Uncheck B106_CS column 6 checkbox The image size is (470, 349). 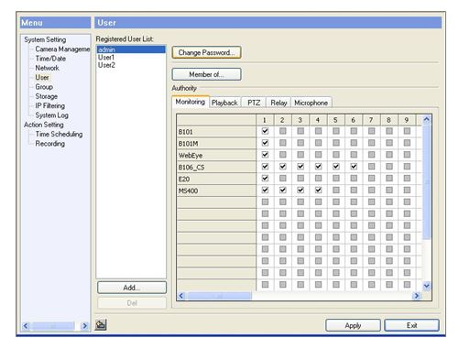354,167
